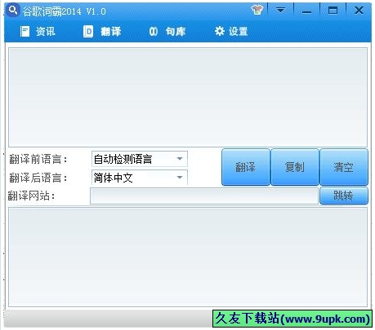Click the 谷歌词霸2014 V1.0 title text
This screenshot has width=375, height=330.
click(x=64, y=11)
